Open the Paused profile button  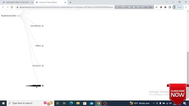point(178,7)
